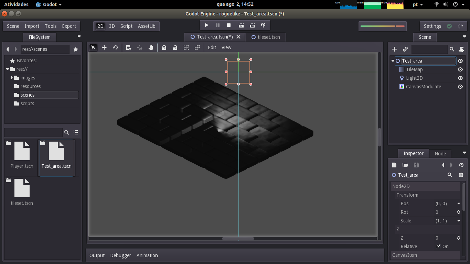Select the Rotate mode tool icon
The width and height of the screenshot is (470, 264).
pos(115,47)
